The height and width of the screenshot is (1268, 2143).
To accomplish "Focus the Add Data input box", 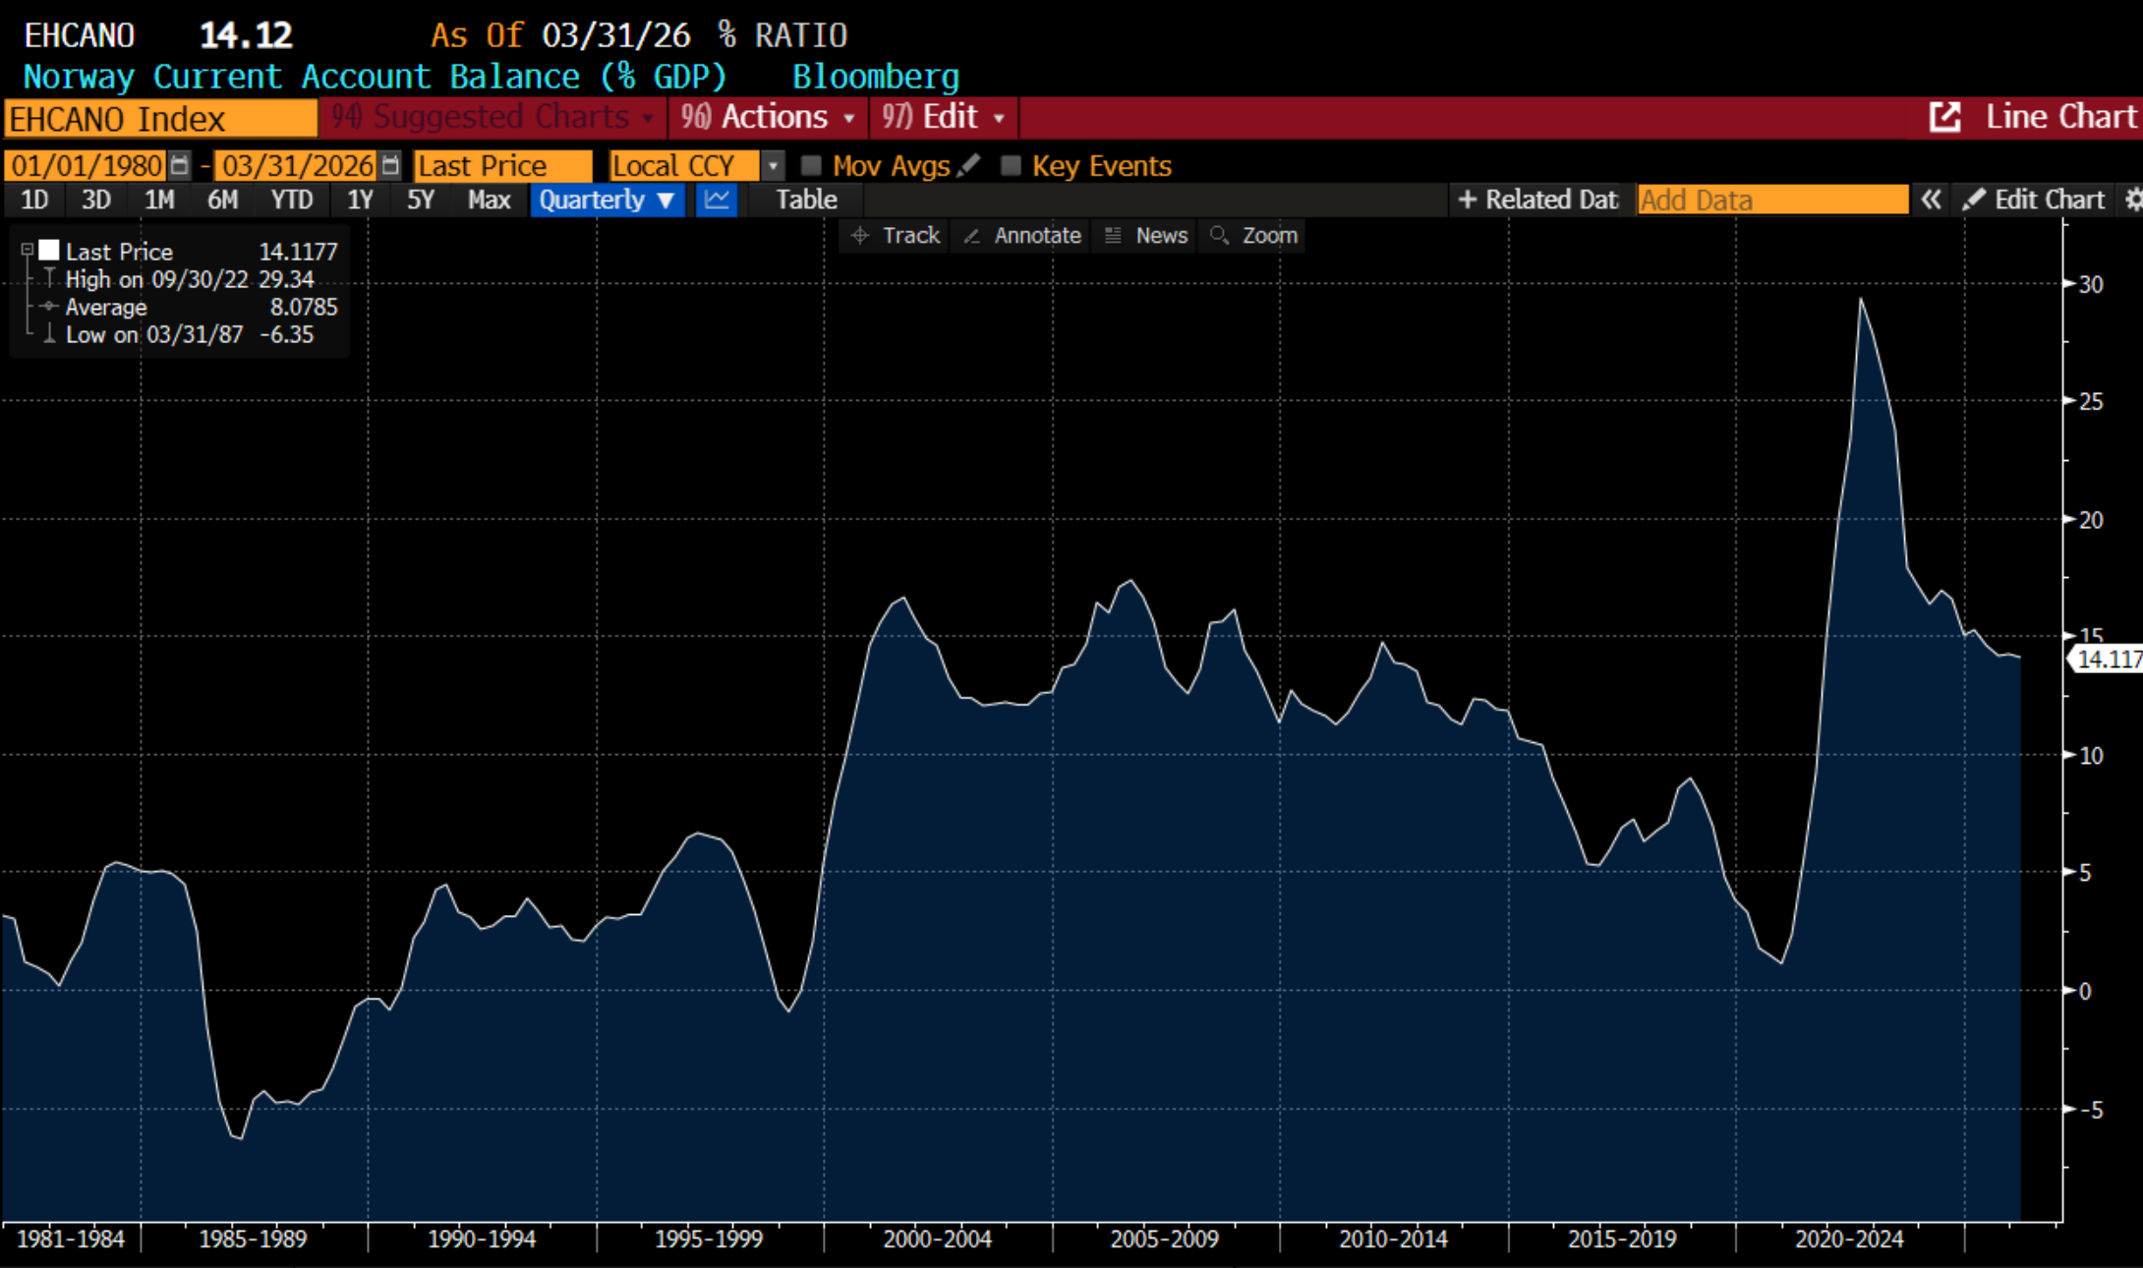I will pos(1772,200).
